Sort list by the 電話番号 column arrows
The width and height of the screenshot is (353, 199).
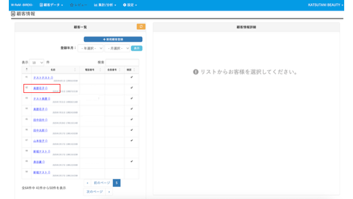click(x=101, y=70)
